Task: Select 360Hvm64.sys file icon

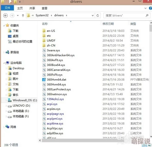Action: 44,84
